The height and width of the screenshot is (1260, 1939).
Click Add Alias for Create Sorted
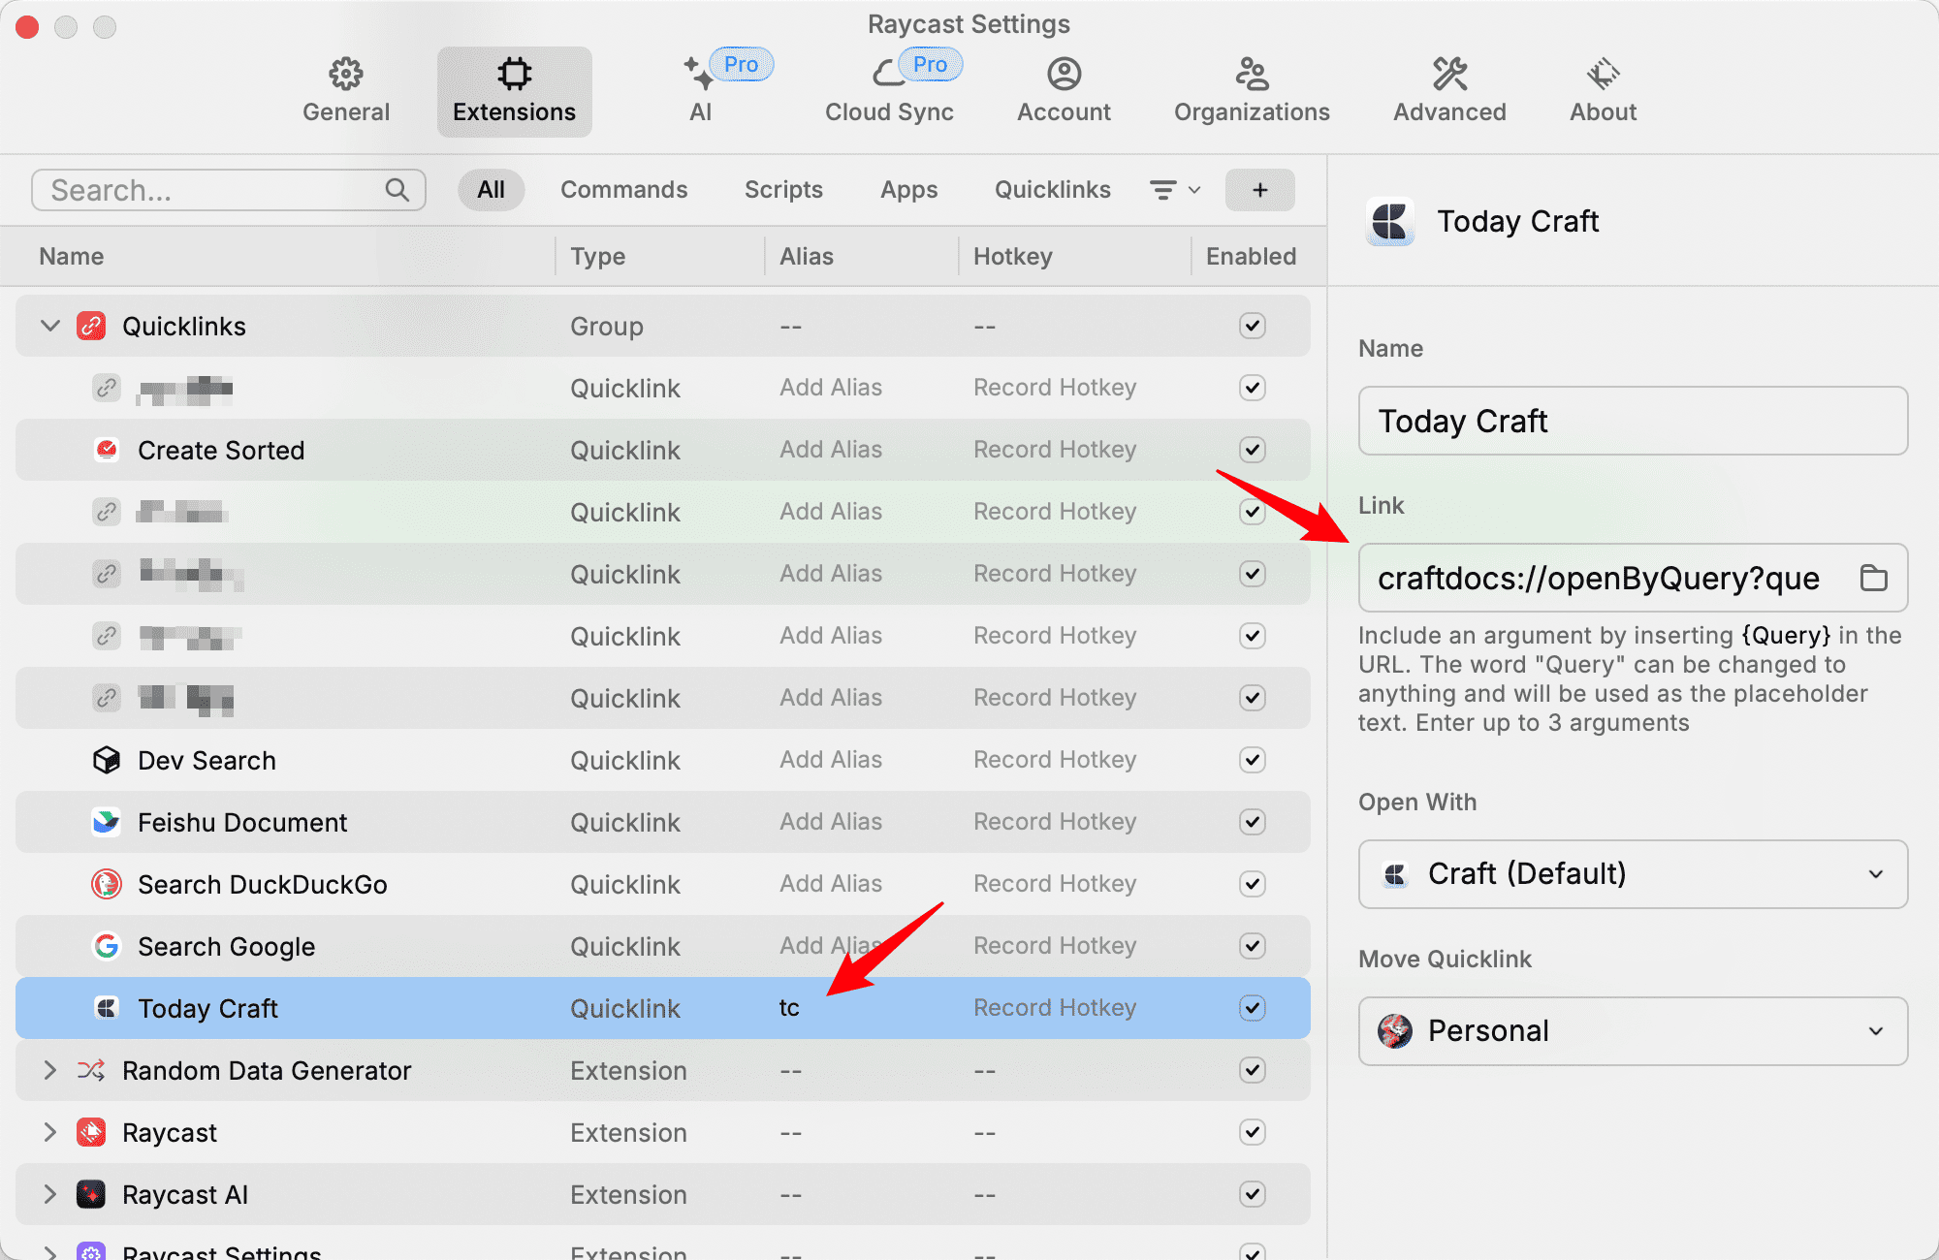[x=831, y=450]
